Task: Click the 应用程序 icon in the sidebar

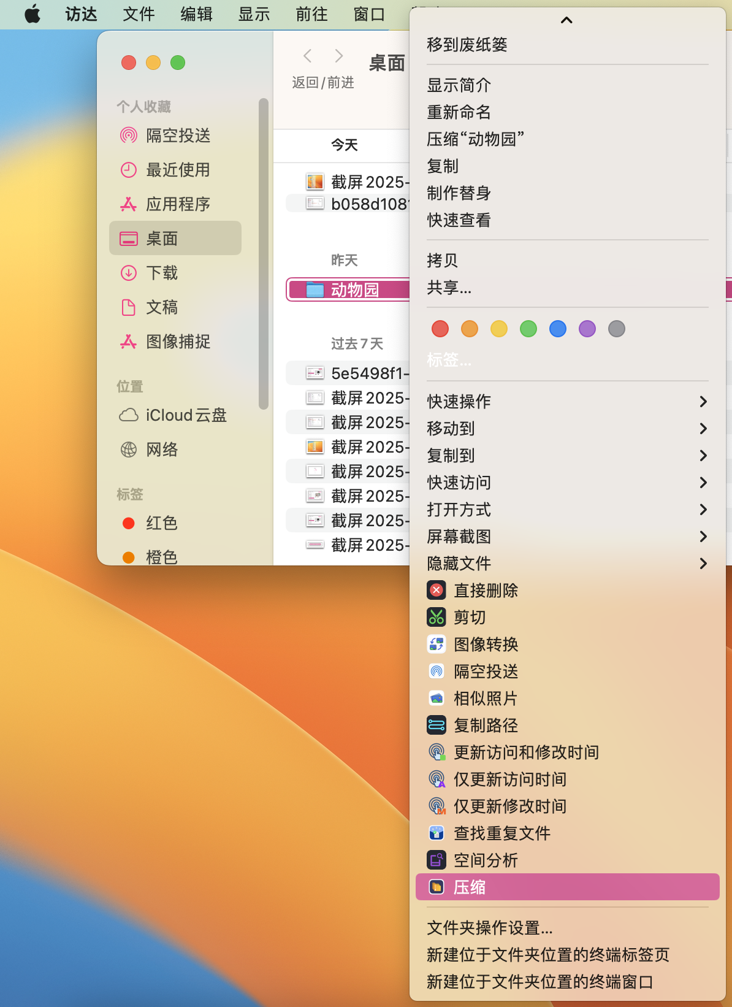Action: [129, 204]
